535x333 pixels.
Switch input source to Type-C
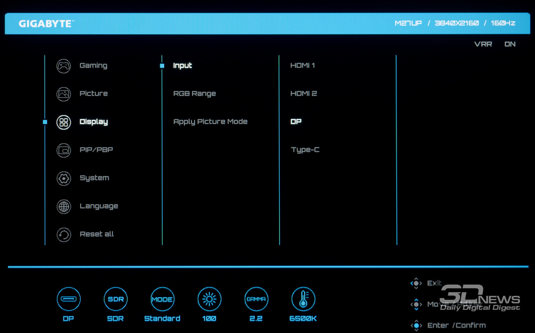pos(305,150)
